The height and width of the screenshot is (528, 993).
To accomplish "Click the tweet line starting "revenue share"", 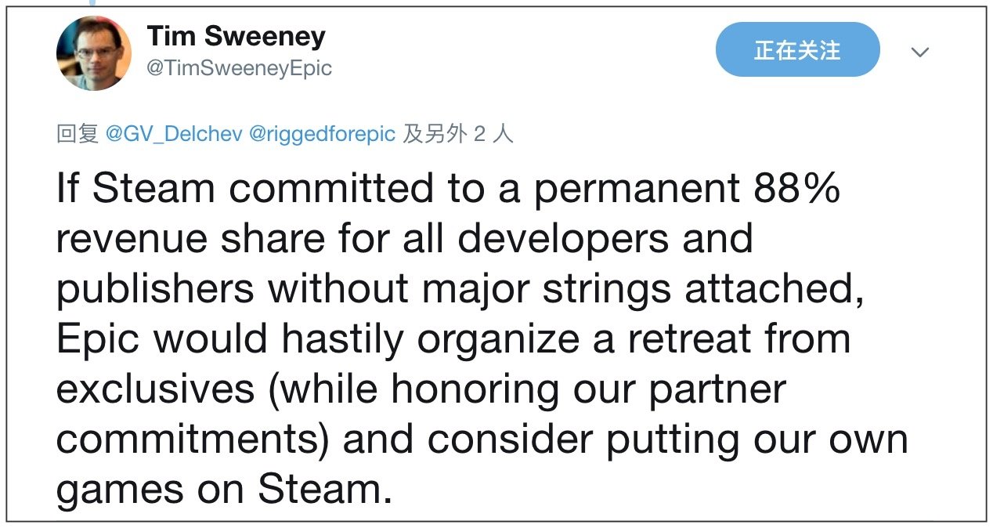I will (x=404, y=239).
